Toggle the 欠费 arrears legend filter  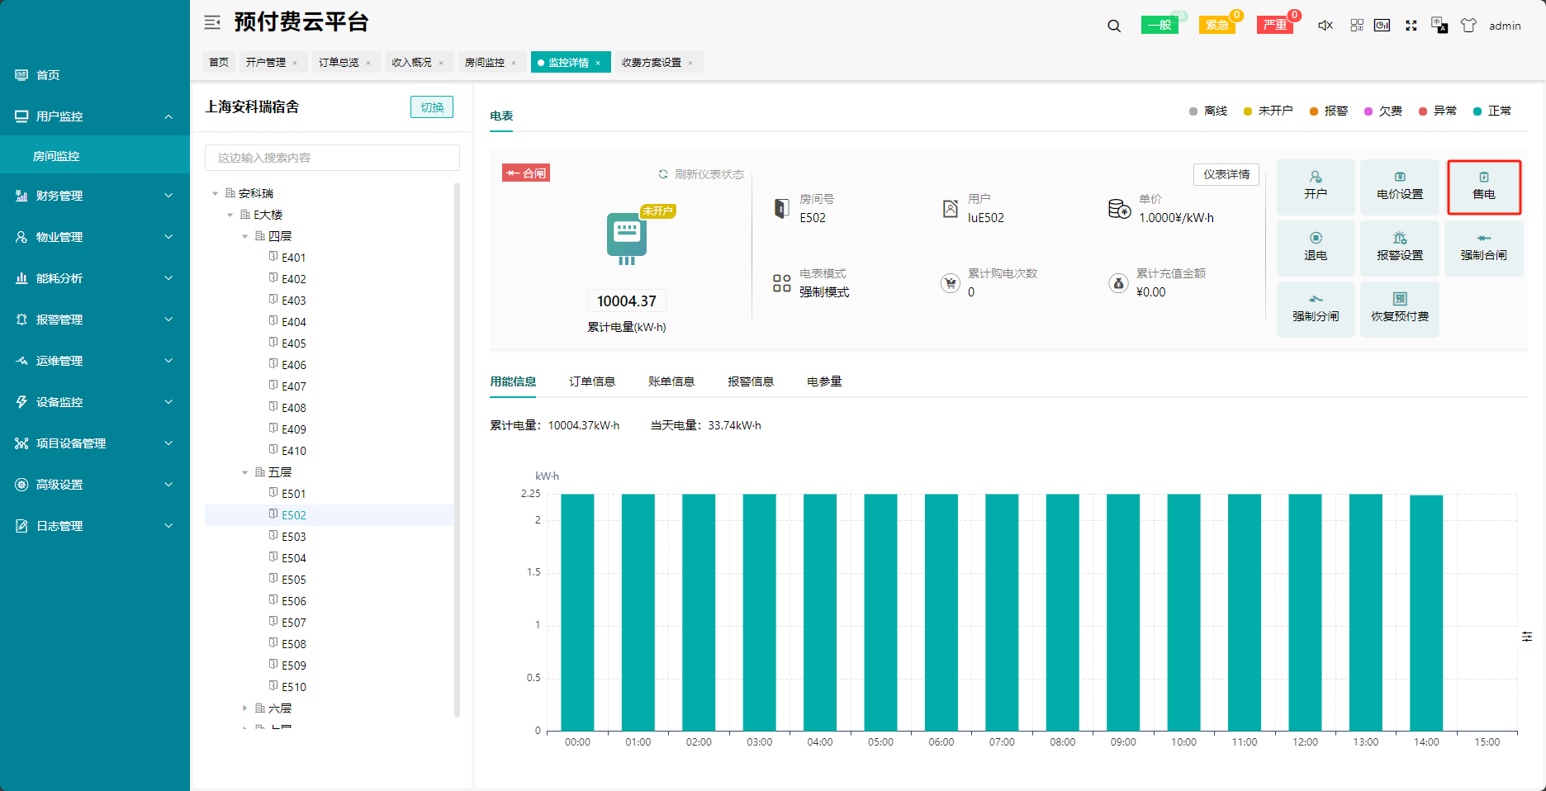(x=1382, y=111)
